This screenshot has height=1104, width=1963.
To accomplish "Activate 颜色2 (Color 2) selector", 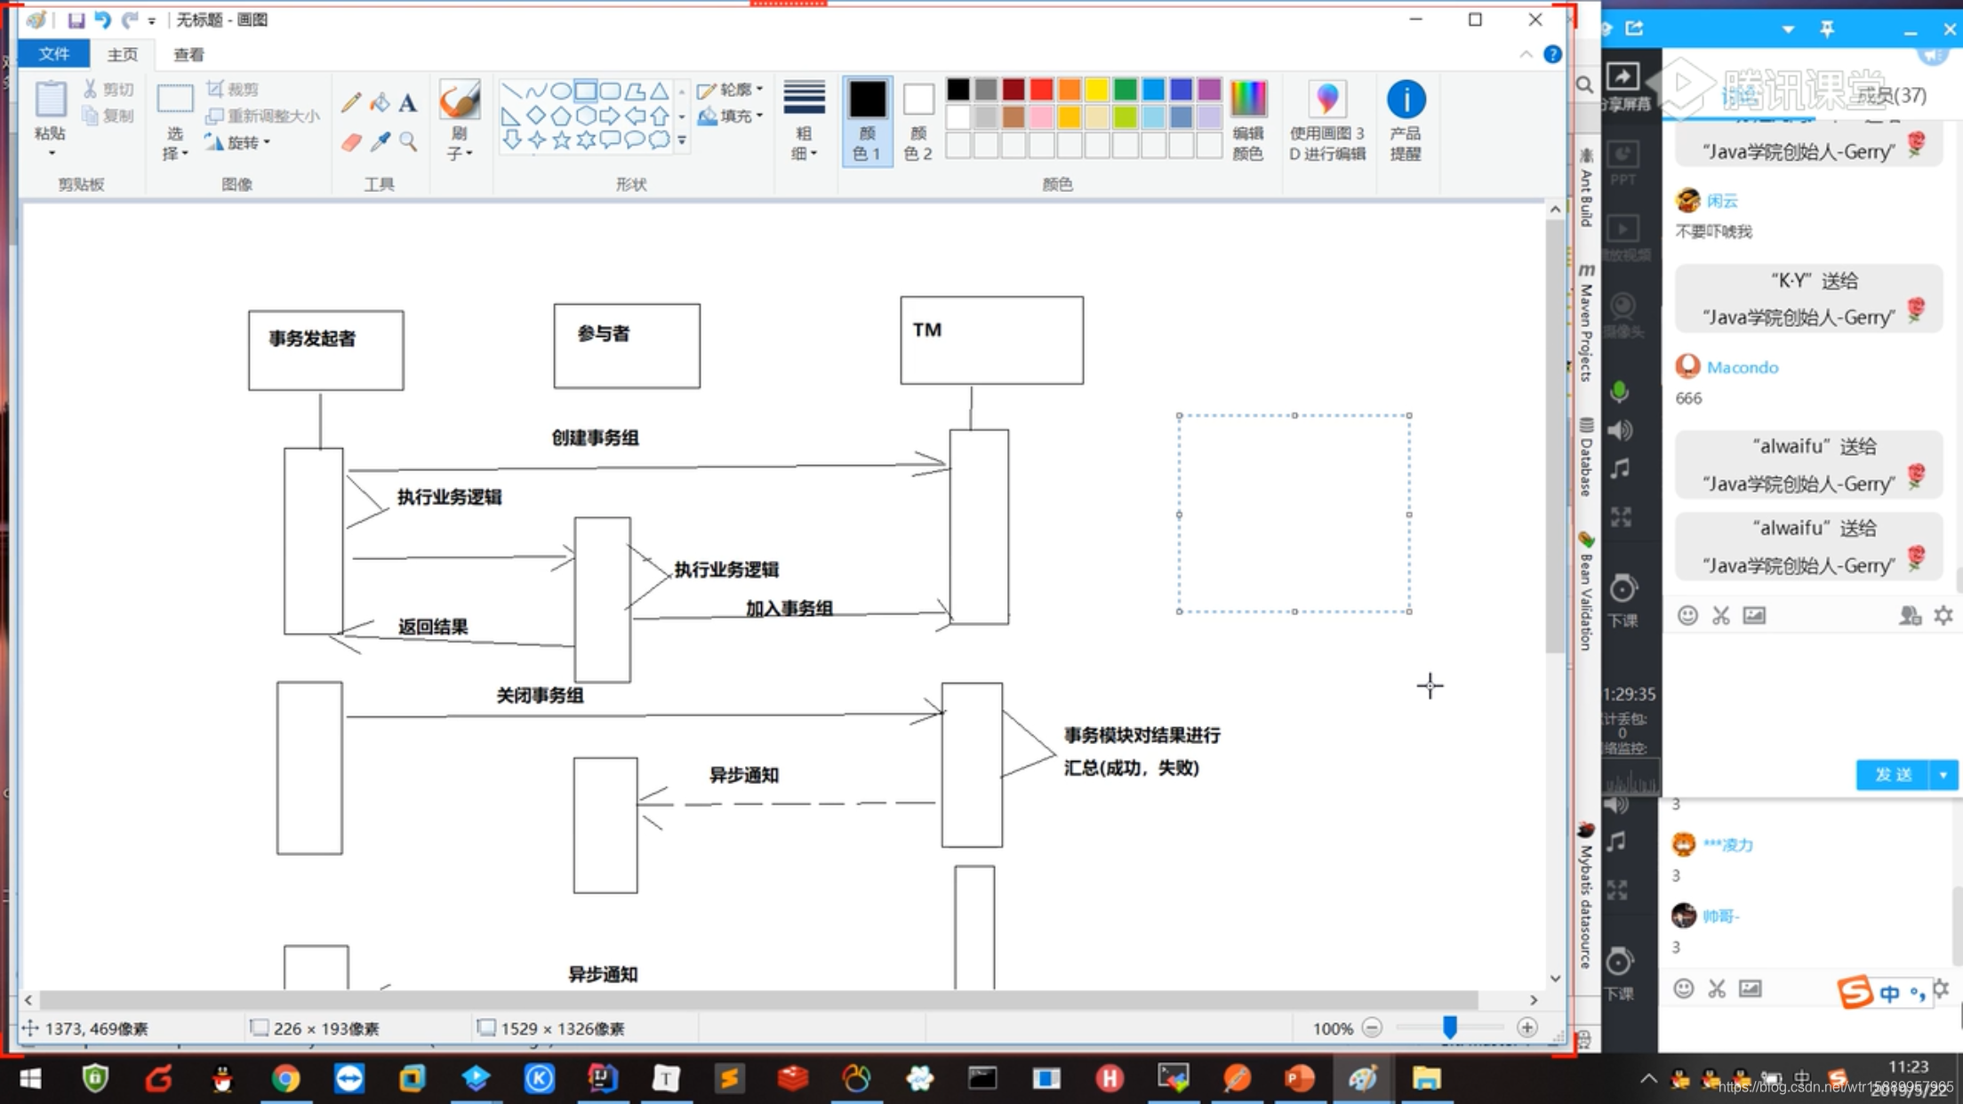I will coord(918,121).
